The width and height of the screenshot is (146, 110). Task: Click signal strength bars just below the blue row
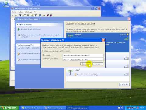pos(127,58)
